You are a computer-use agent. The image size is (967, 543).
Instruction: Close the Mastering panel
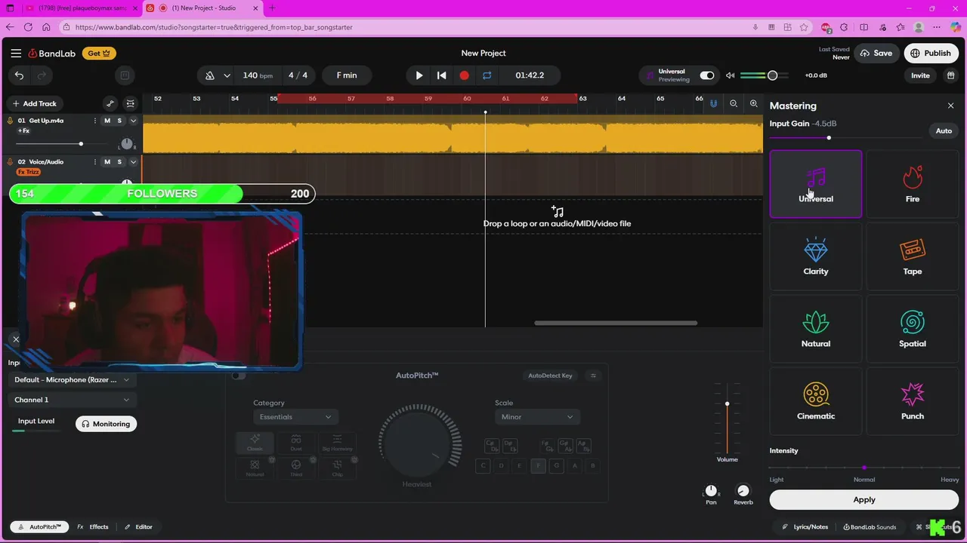pyautogui.click(x=950, y=106)
